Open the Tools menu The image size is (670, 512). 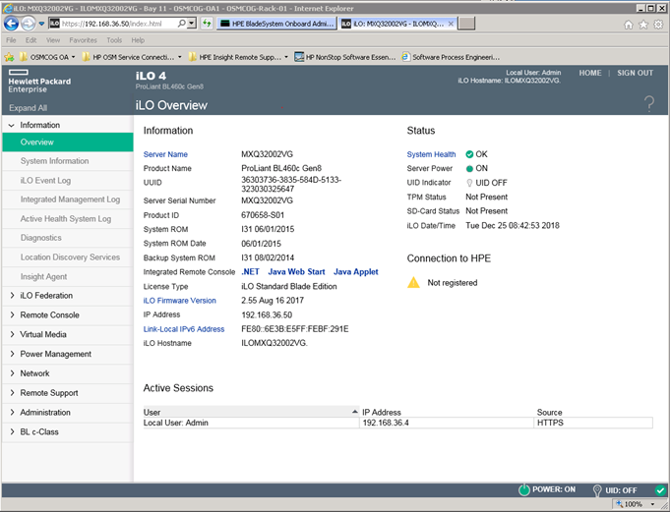pos(114,40)
